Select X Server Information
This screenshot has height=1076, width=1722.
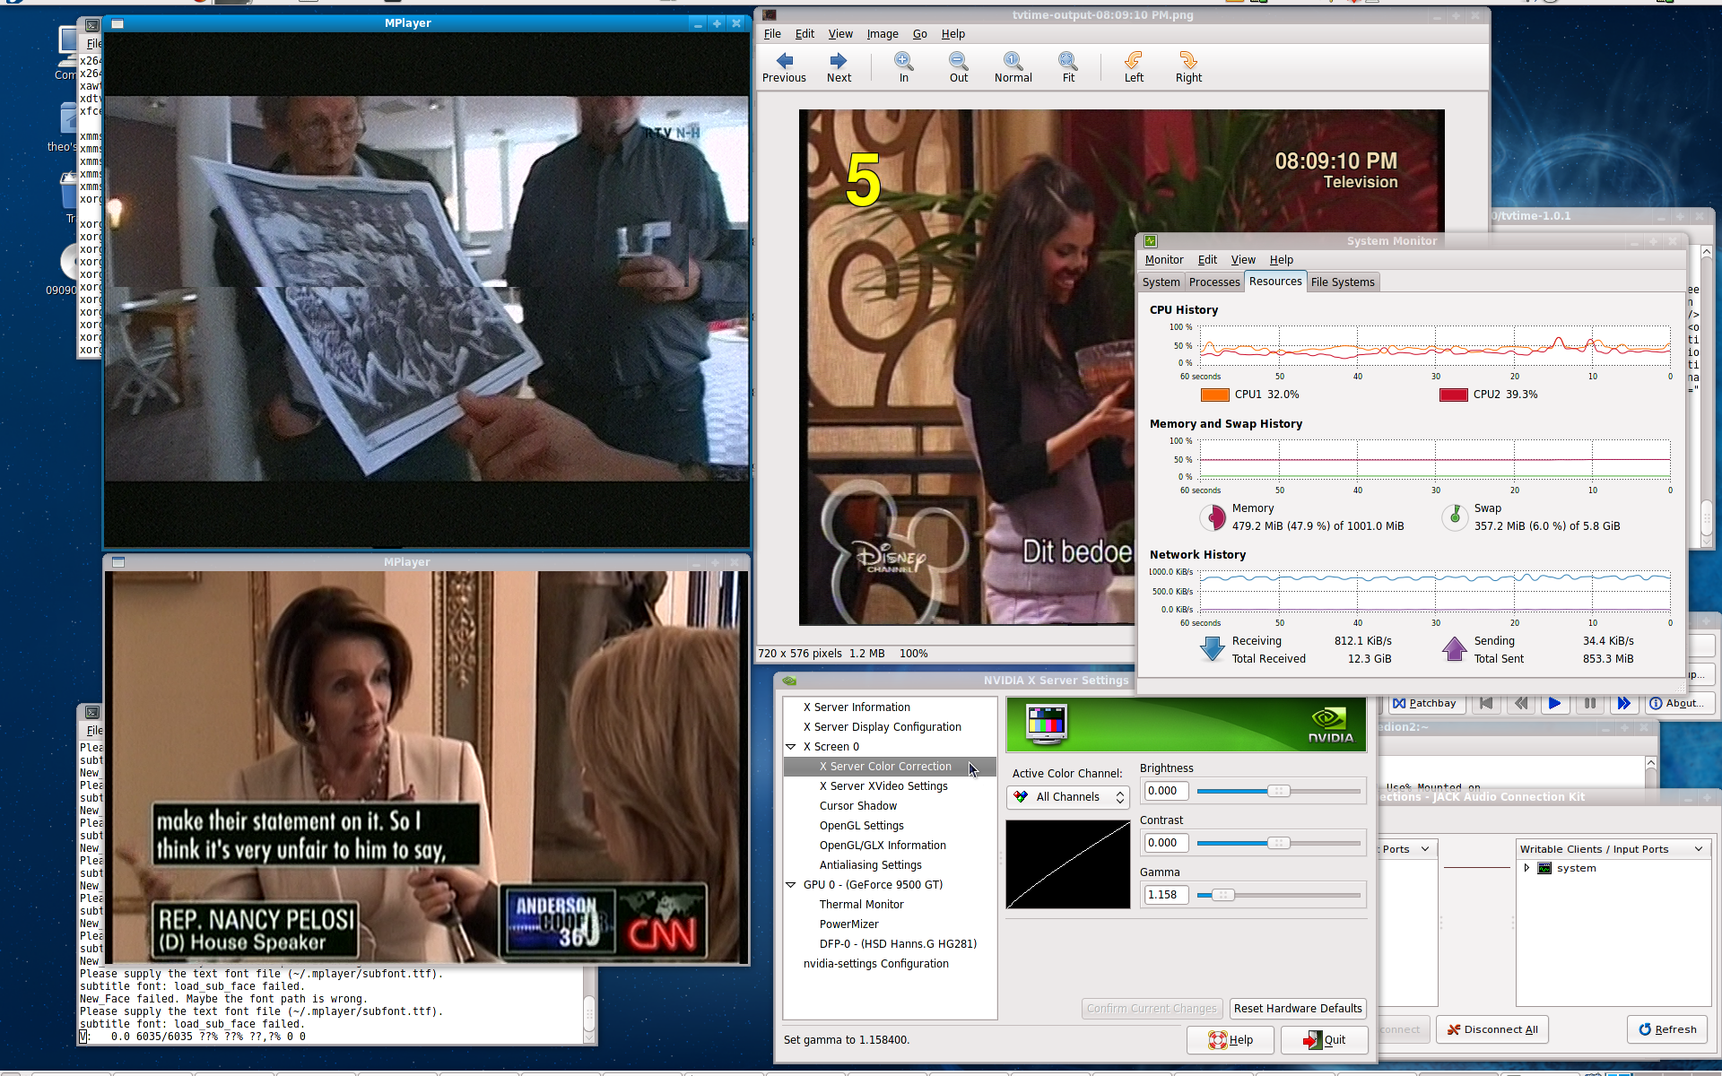[857, 707]
